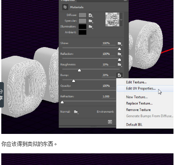Open the Normal texture folder icon
The width and height of the screenshot is (192, 165).
pyautogui.click(x=76, y=112)
